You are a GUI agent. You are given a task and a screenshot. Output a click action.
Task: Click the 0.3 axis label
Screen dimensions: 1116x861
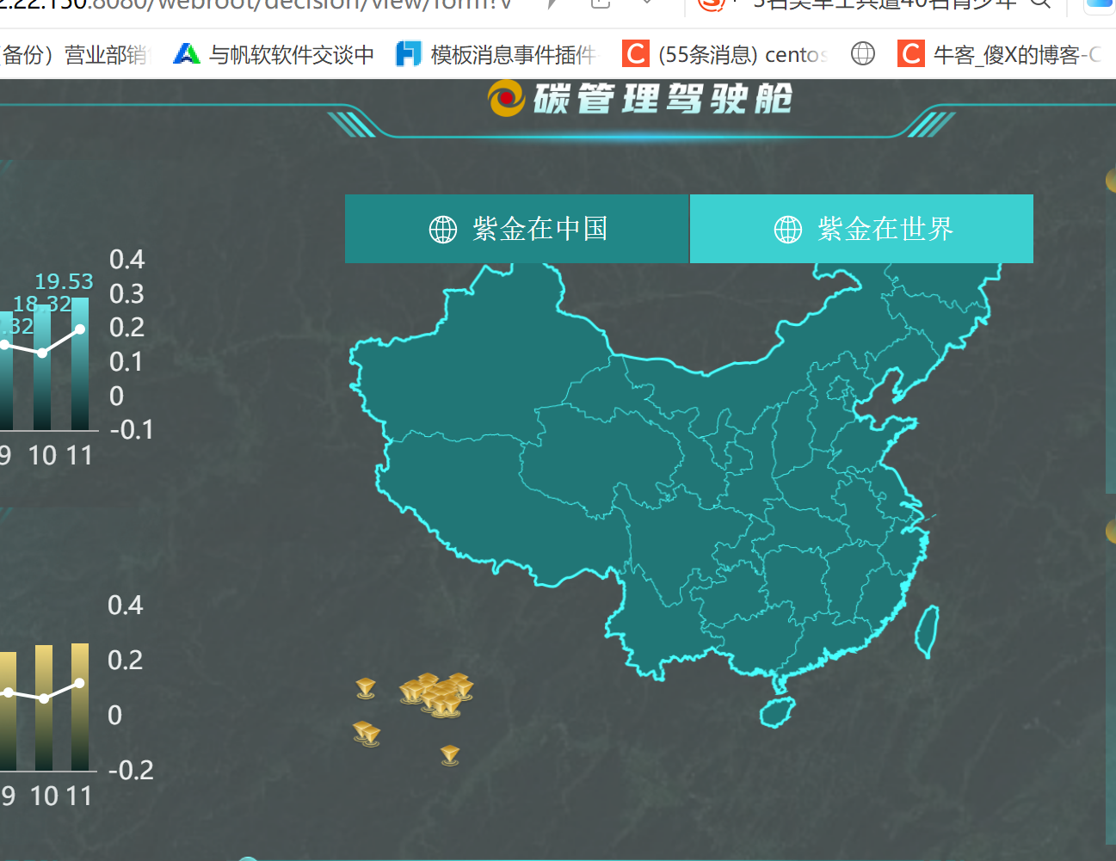tap(126, 294)
